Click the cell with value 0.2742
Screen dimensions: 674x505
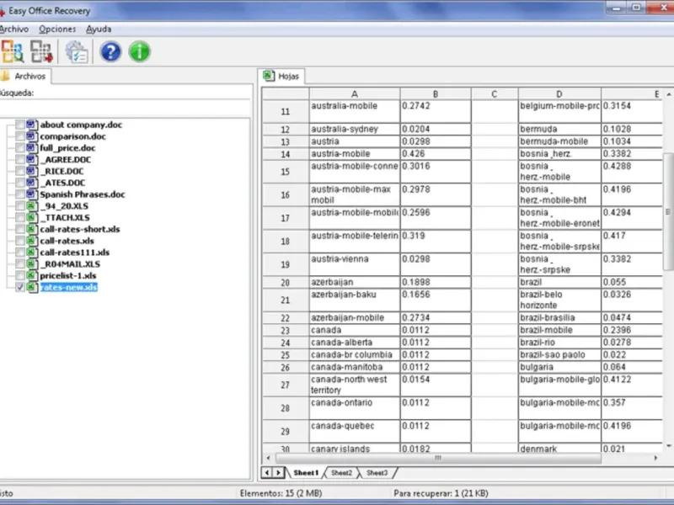coord(436,111)
